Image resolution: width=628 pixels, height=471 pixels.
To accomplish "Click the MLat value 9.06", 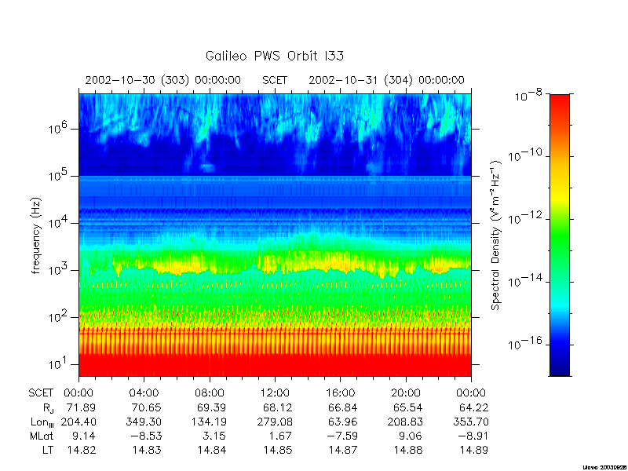I will [x=411, y=436].
